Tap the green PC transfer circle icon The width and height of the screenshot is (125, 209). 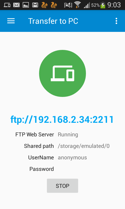63,73
